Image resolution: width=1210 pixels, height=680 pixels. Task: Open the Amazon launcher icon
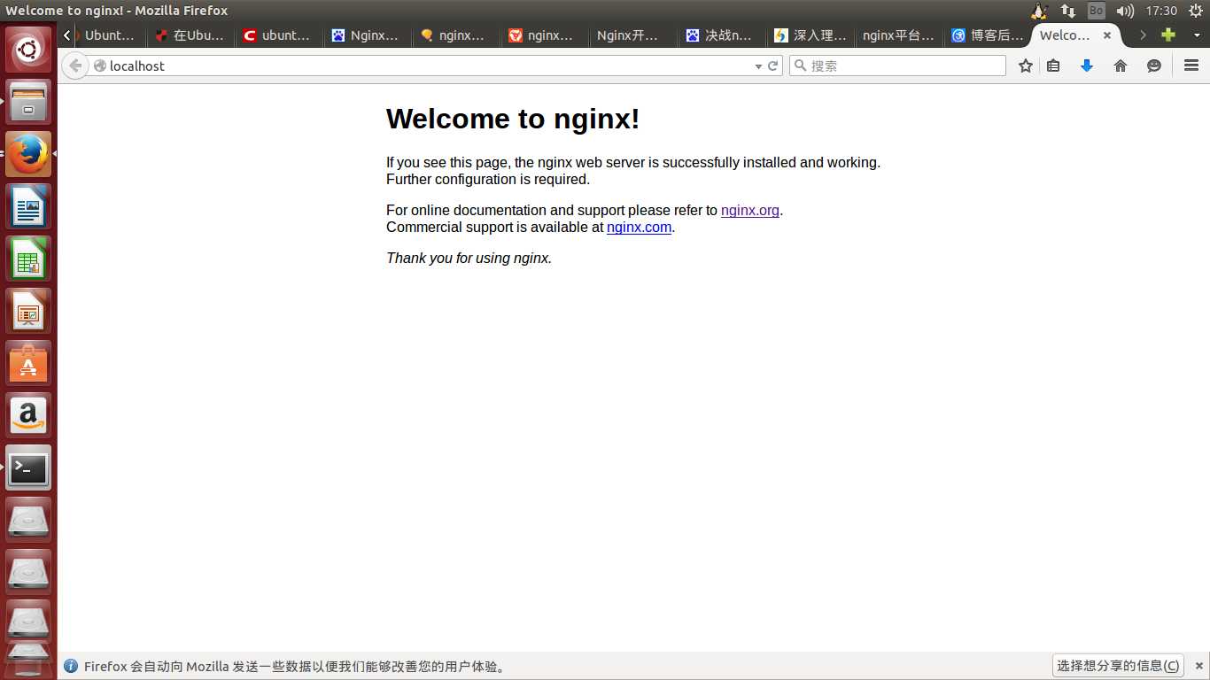click(29, 415)
